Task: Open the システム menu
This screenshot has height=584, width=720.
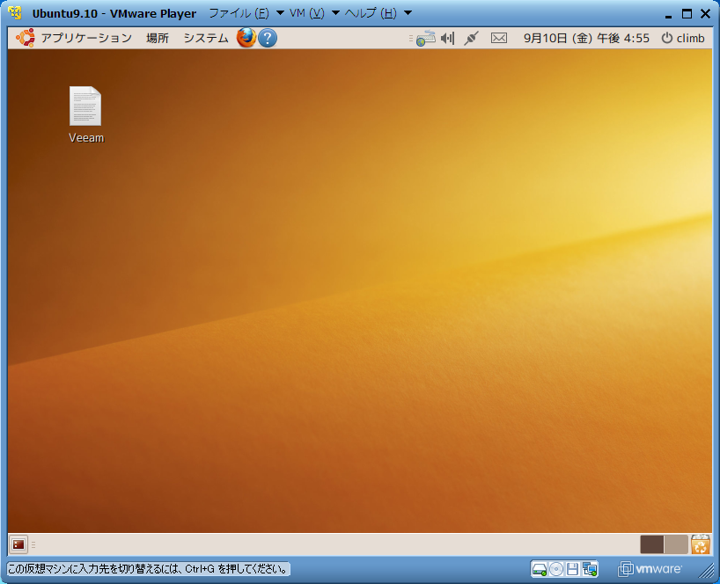Action: click(x=206, y=38)
